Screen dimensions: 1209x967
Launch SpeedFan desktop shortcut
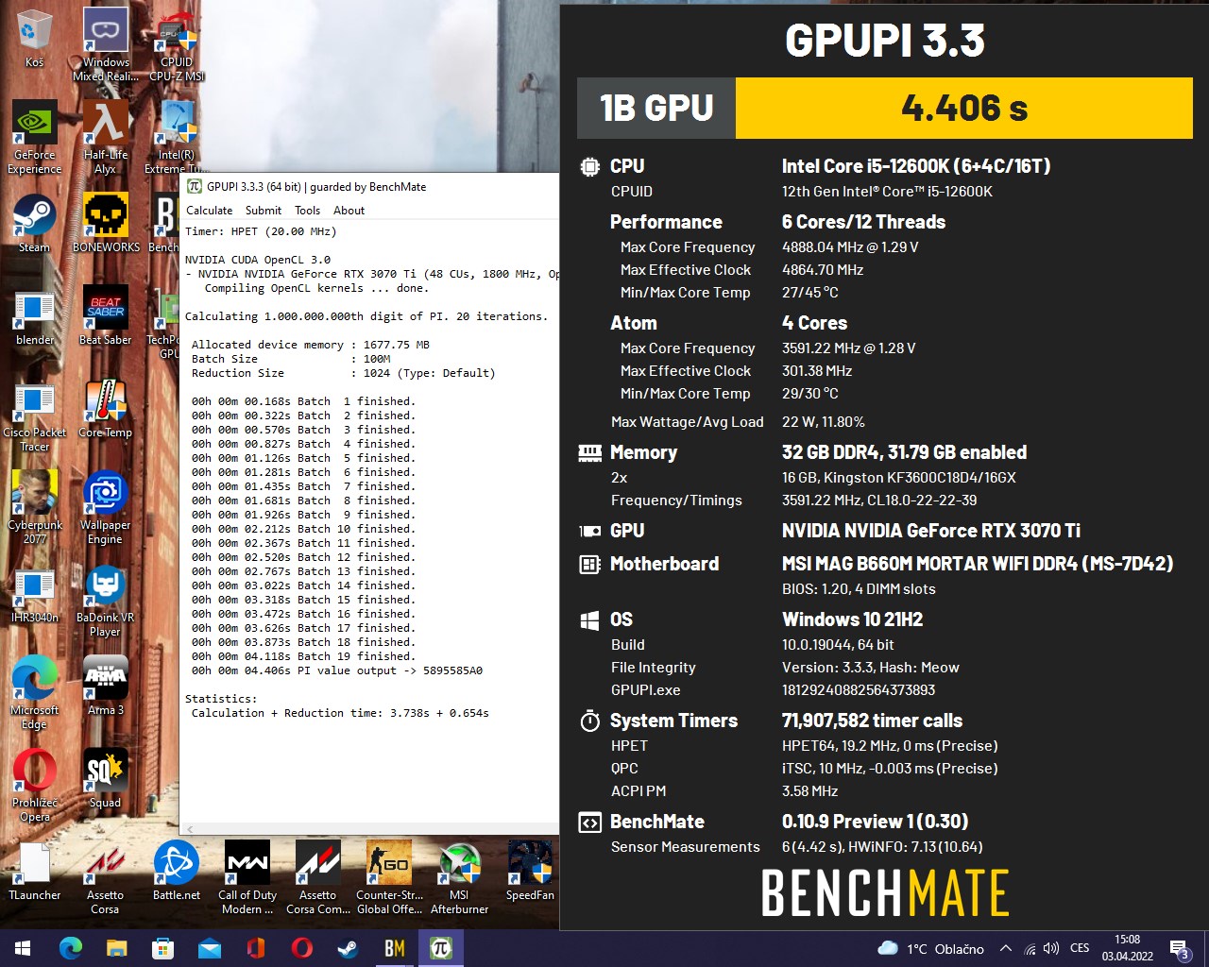coord(530,871)
